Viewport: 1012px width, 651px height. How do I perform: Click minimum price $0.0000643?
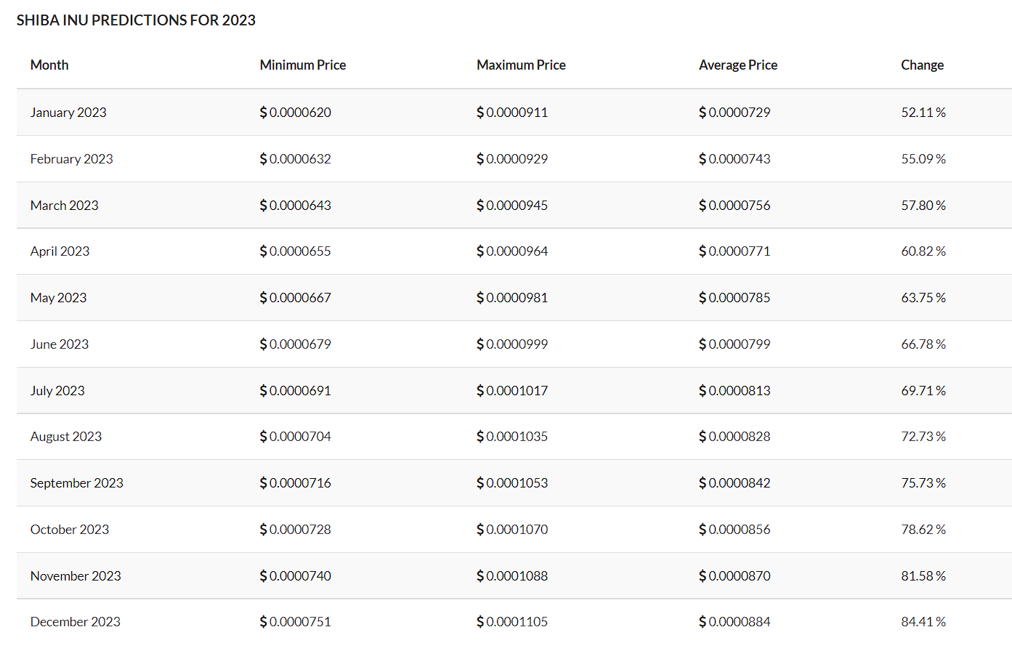296,205
